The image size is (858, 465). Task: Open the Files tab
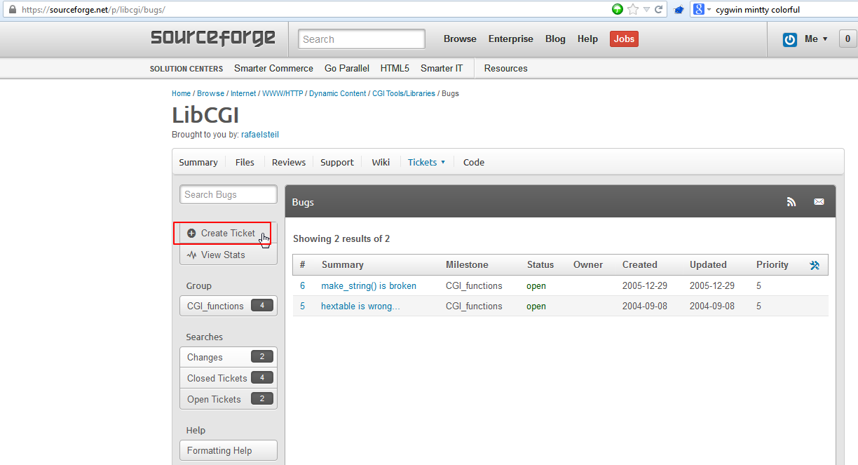(x=245, y=162)
